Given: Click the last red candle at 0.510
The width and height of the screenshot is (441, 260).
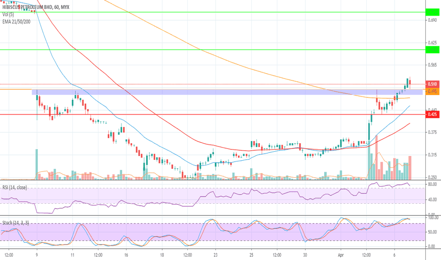Looking at the screenshot, I should [410, 82].
